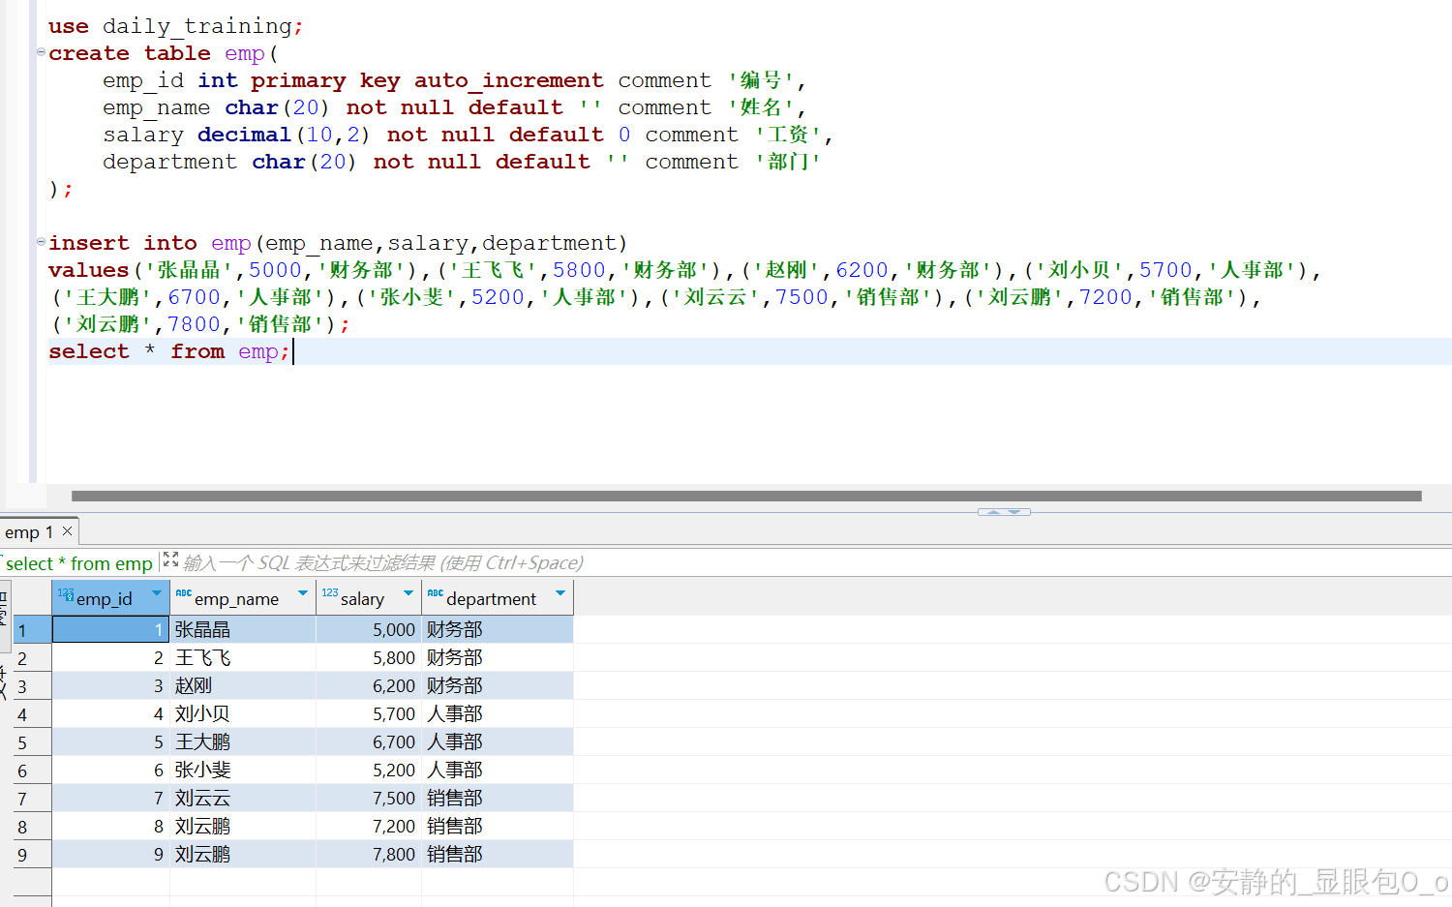Collapse the create table code block
The image size is (1452, 907).
click(x=41, y=52)
